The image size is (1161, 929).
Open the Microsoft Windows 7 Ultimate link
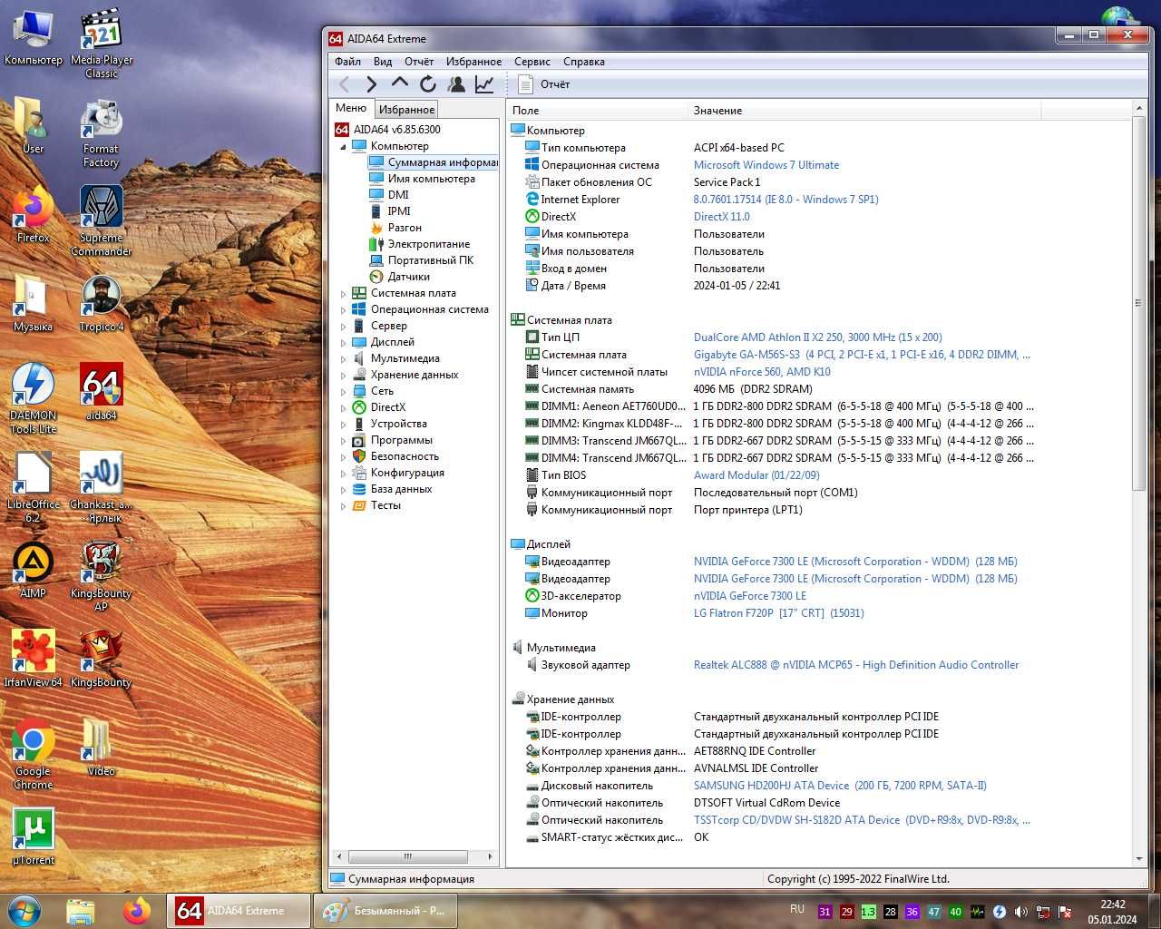tap(766, 165)
